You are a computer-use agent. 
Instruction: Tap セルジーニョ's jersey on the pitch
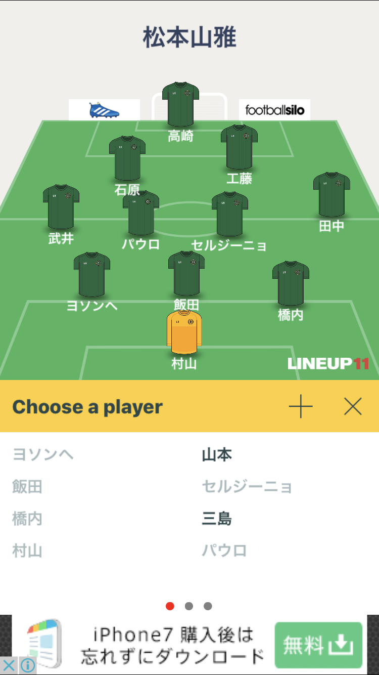pyautogui.click(x=230, y=214)
